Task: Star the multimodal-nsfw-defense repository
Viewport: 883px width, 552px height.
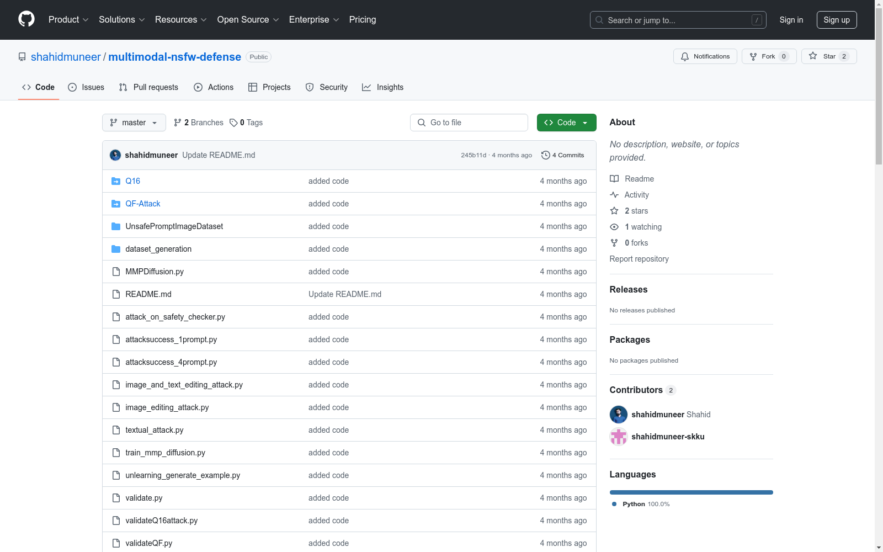Action: [829, 56]
